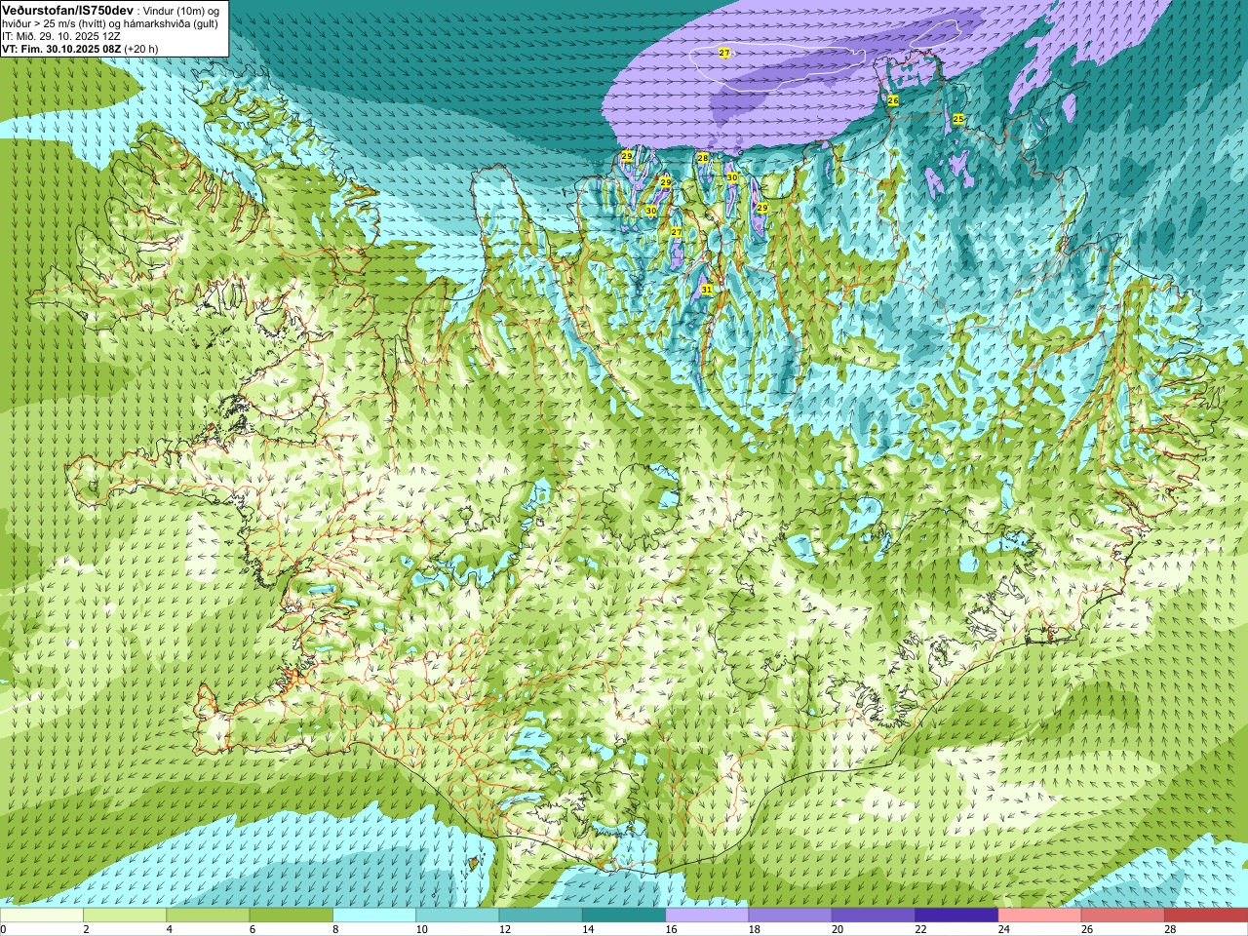Screen dimensions: 1248x936
Task: Select the 14–16 m/s dark teal legend swatch
Action: [x=624, y=915]
